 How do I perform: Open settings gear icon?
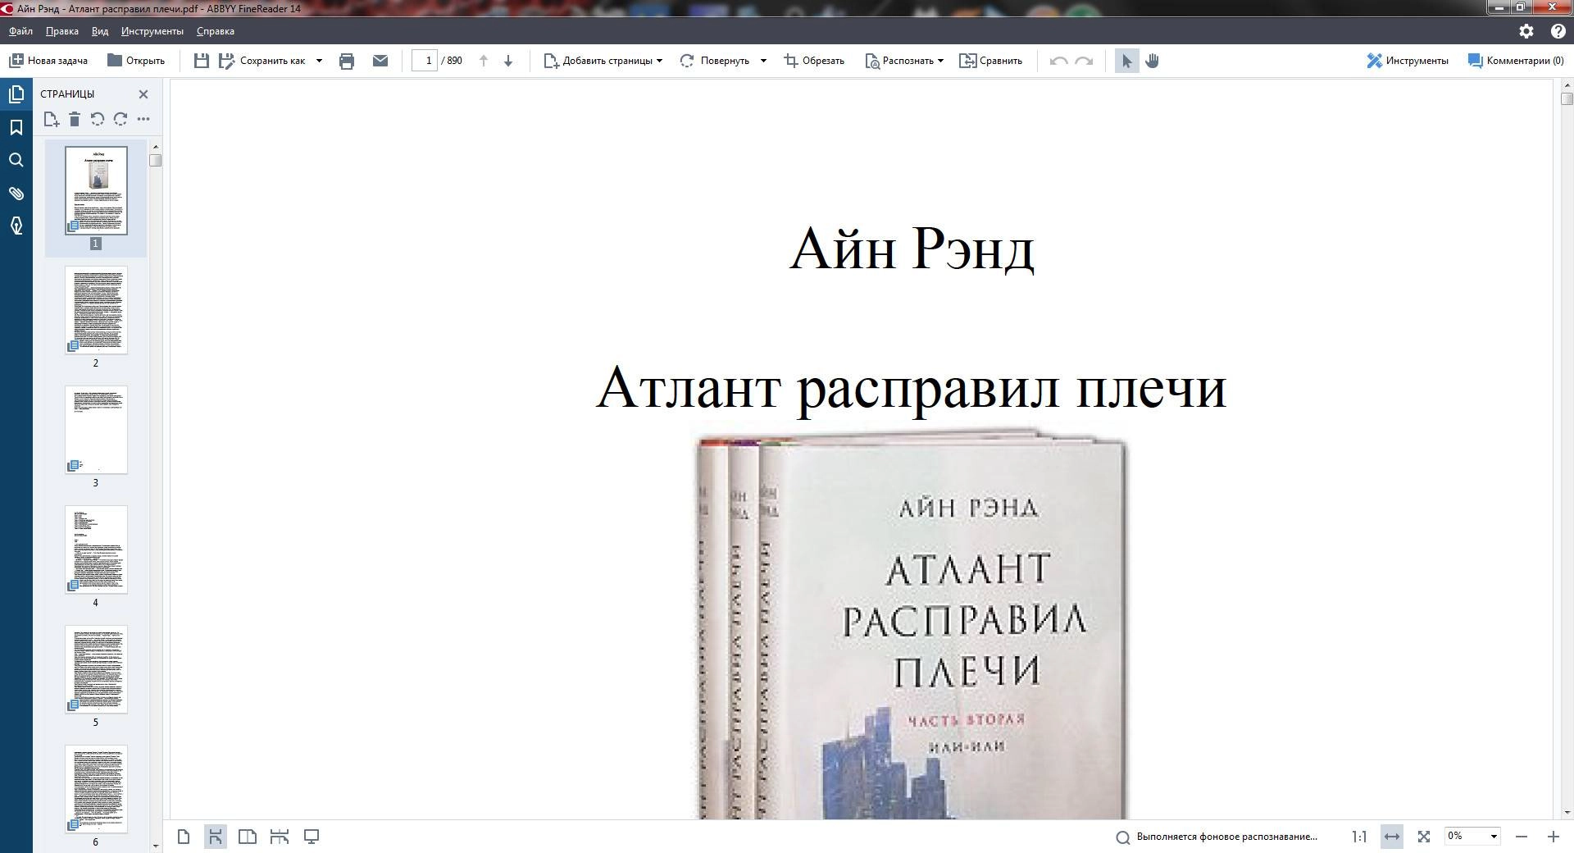point(1526,31)
